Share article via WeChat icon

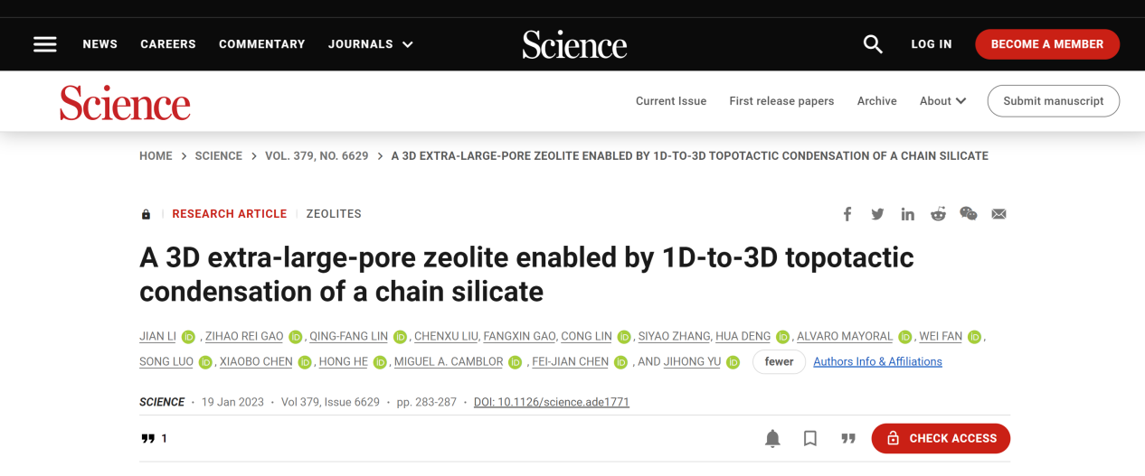969,214
